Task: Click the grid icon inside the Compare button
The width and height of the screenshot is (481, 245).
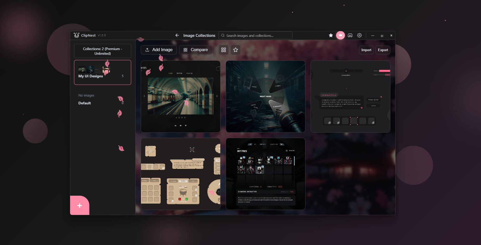Action: click(185, 50)
